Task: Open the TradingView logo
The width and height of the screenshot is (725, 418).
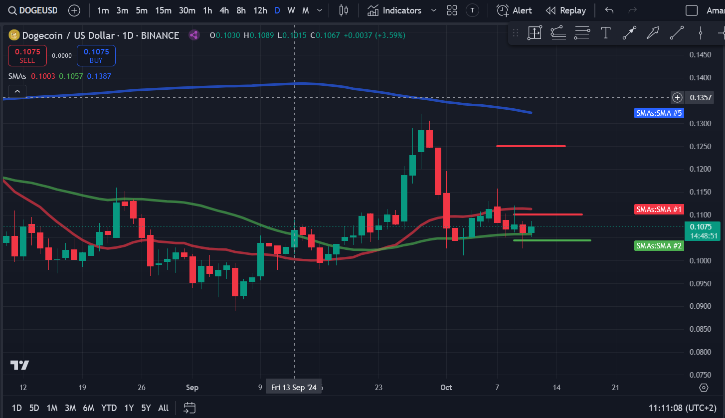Action: point(20,365)
